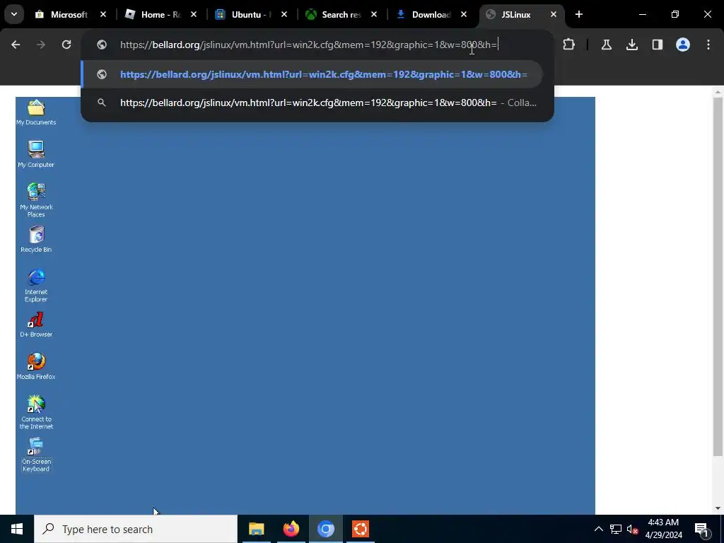Close the Downloads tab
Image resolution: width=724 pixels, height=543 pixels.
tap(464, 14)
